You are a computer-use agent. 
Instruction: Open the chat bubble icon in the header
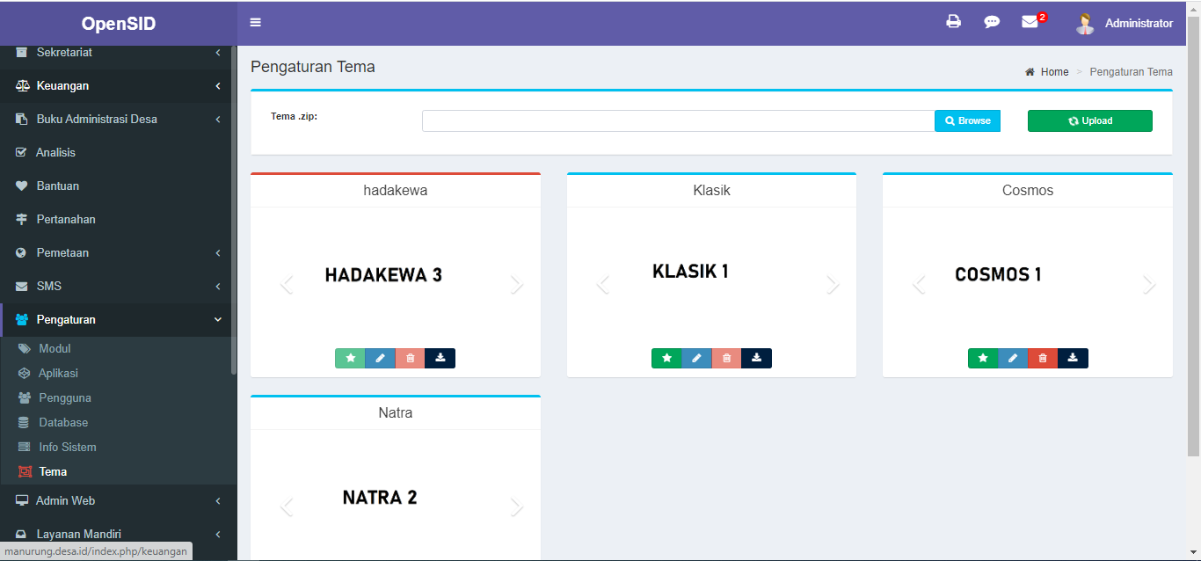point(992,22)
